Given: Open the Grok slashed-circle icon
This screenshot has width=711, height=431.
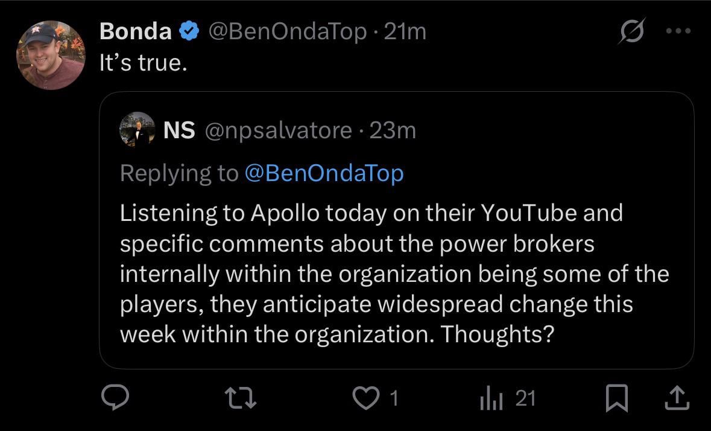Looking at the screenshot, I should point(632,32).
